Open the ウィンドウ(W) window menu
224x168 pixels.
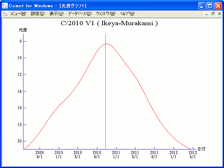(x=105, y=14)
